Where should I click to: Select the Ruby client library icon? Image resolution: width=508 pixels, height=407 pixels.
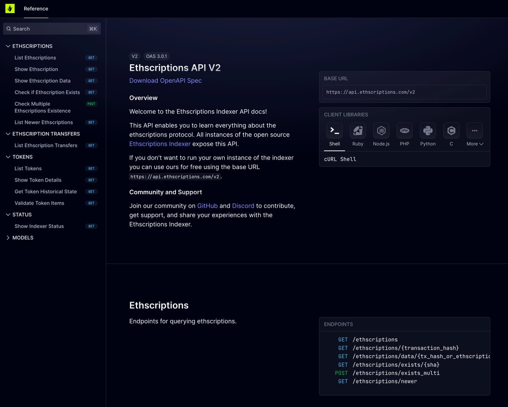click(x=358, y=130)
